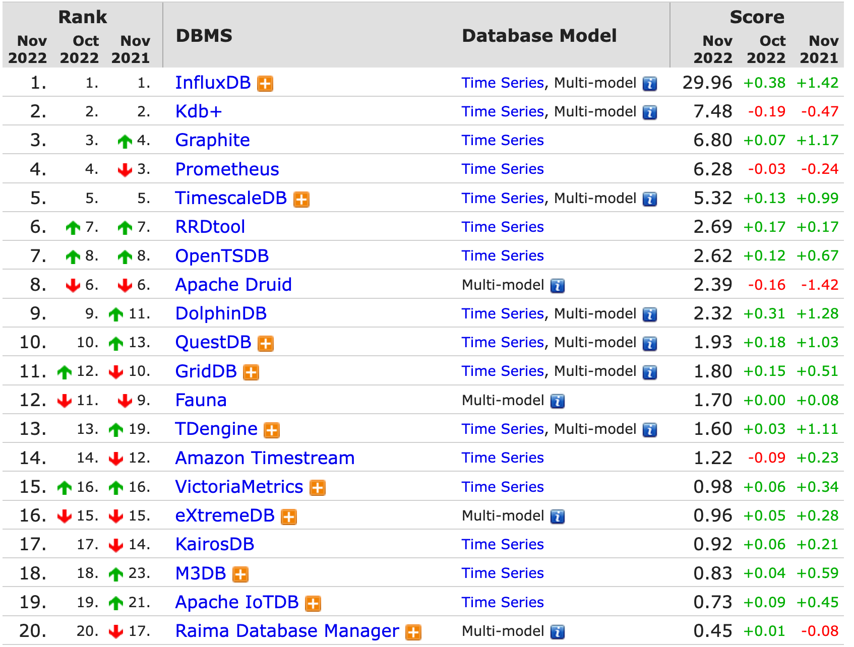Viewport: 854px width, 647px height.
Task: Open the eXtremeDB link
Action: click(225, 515)
